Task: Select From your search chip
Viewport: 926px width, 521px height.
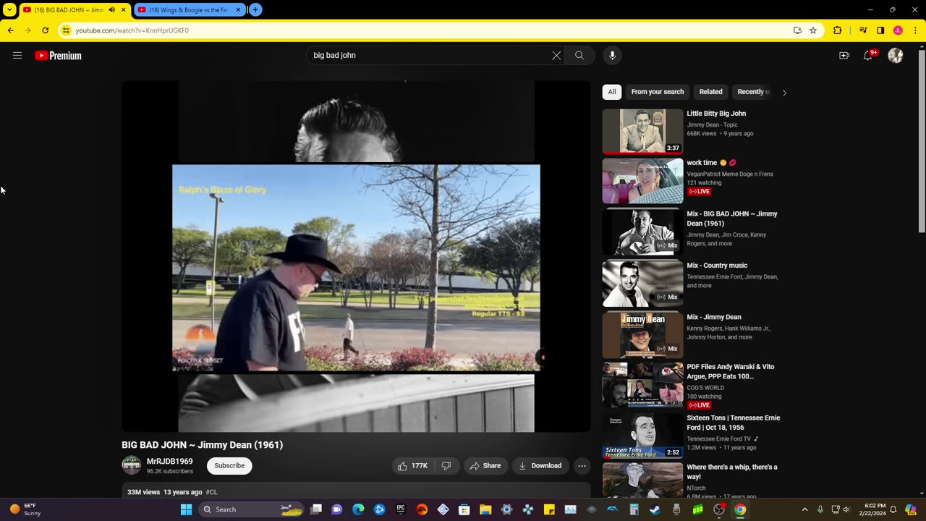Action: [657, 92]
